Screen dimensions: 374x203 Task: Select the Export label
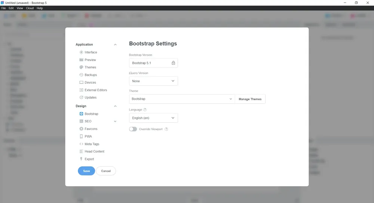click(89, 159)
